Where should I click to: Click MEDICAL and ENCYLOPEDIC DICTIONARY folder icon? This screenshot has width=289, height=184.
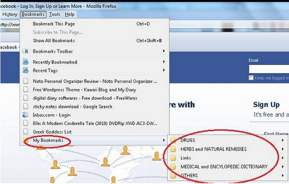pyautogui.click(x=173, y=167)
